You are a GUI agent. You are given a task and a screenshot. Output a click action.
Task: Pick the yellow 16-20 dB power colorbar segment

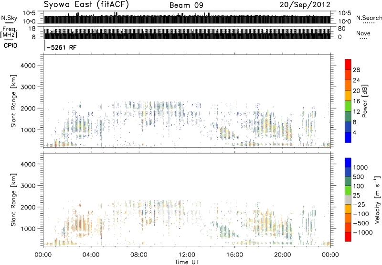pos(348,96)
